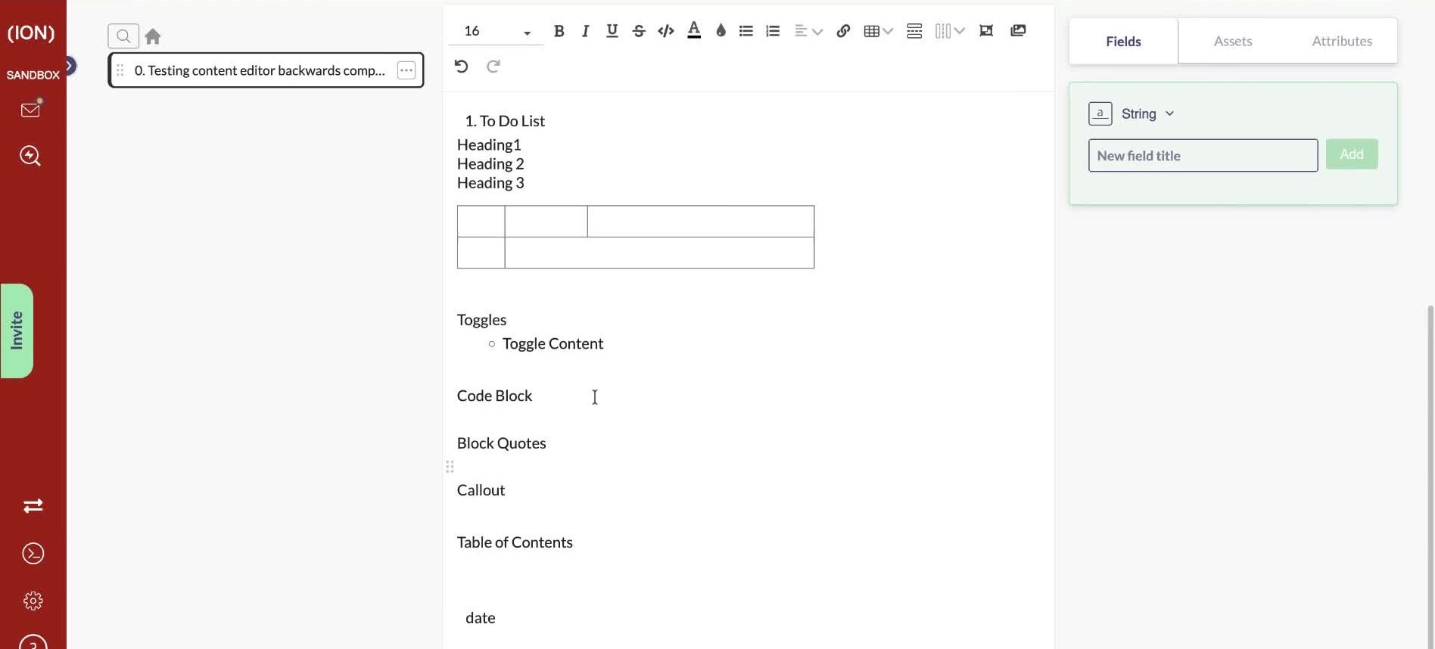Toggle underline formatting
The width and height of the screenshot is (1435, 649).
[612, 31]
